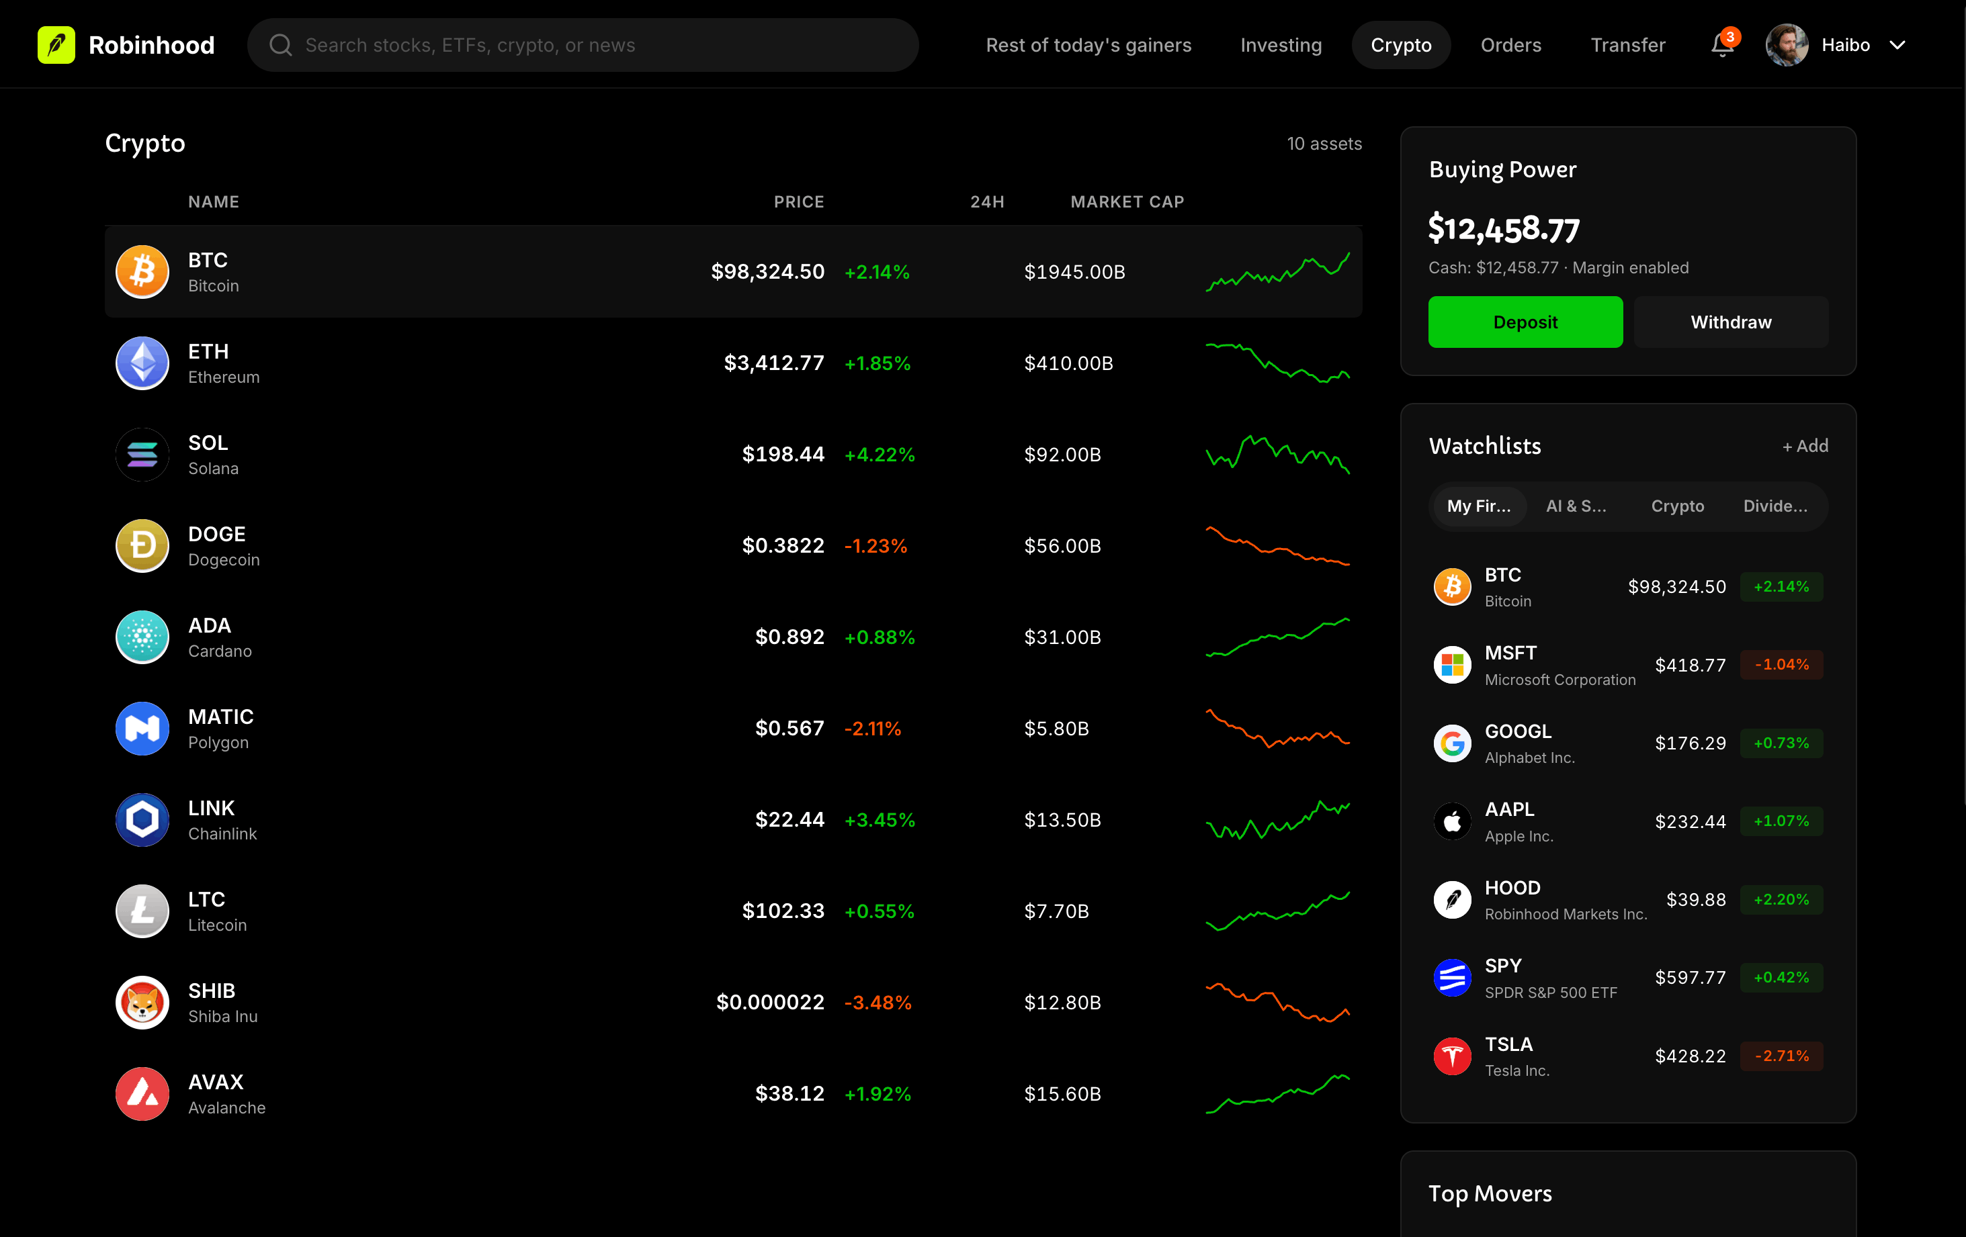Viewport: 1966px width, 1237px height.
Task: Click the Chainlink coin icon
Action: [142, 820]
